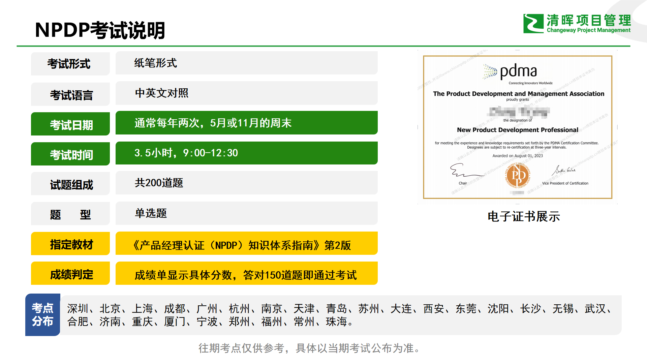This screenshot has height=364, width=647.
Task: Click the yellow 成绩判定 label
Action: point(70,274)
